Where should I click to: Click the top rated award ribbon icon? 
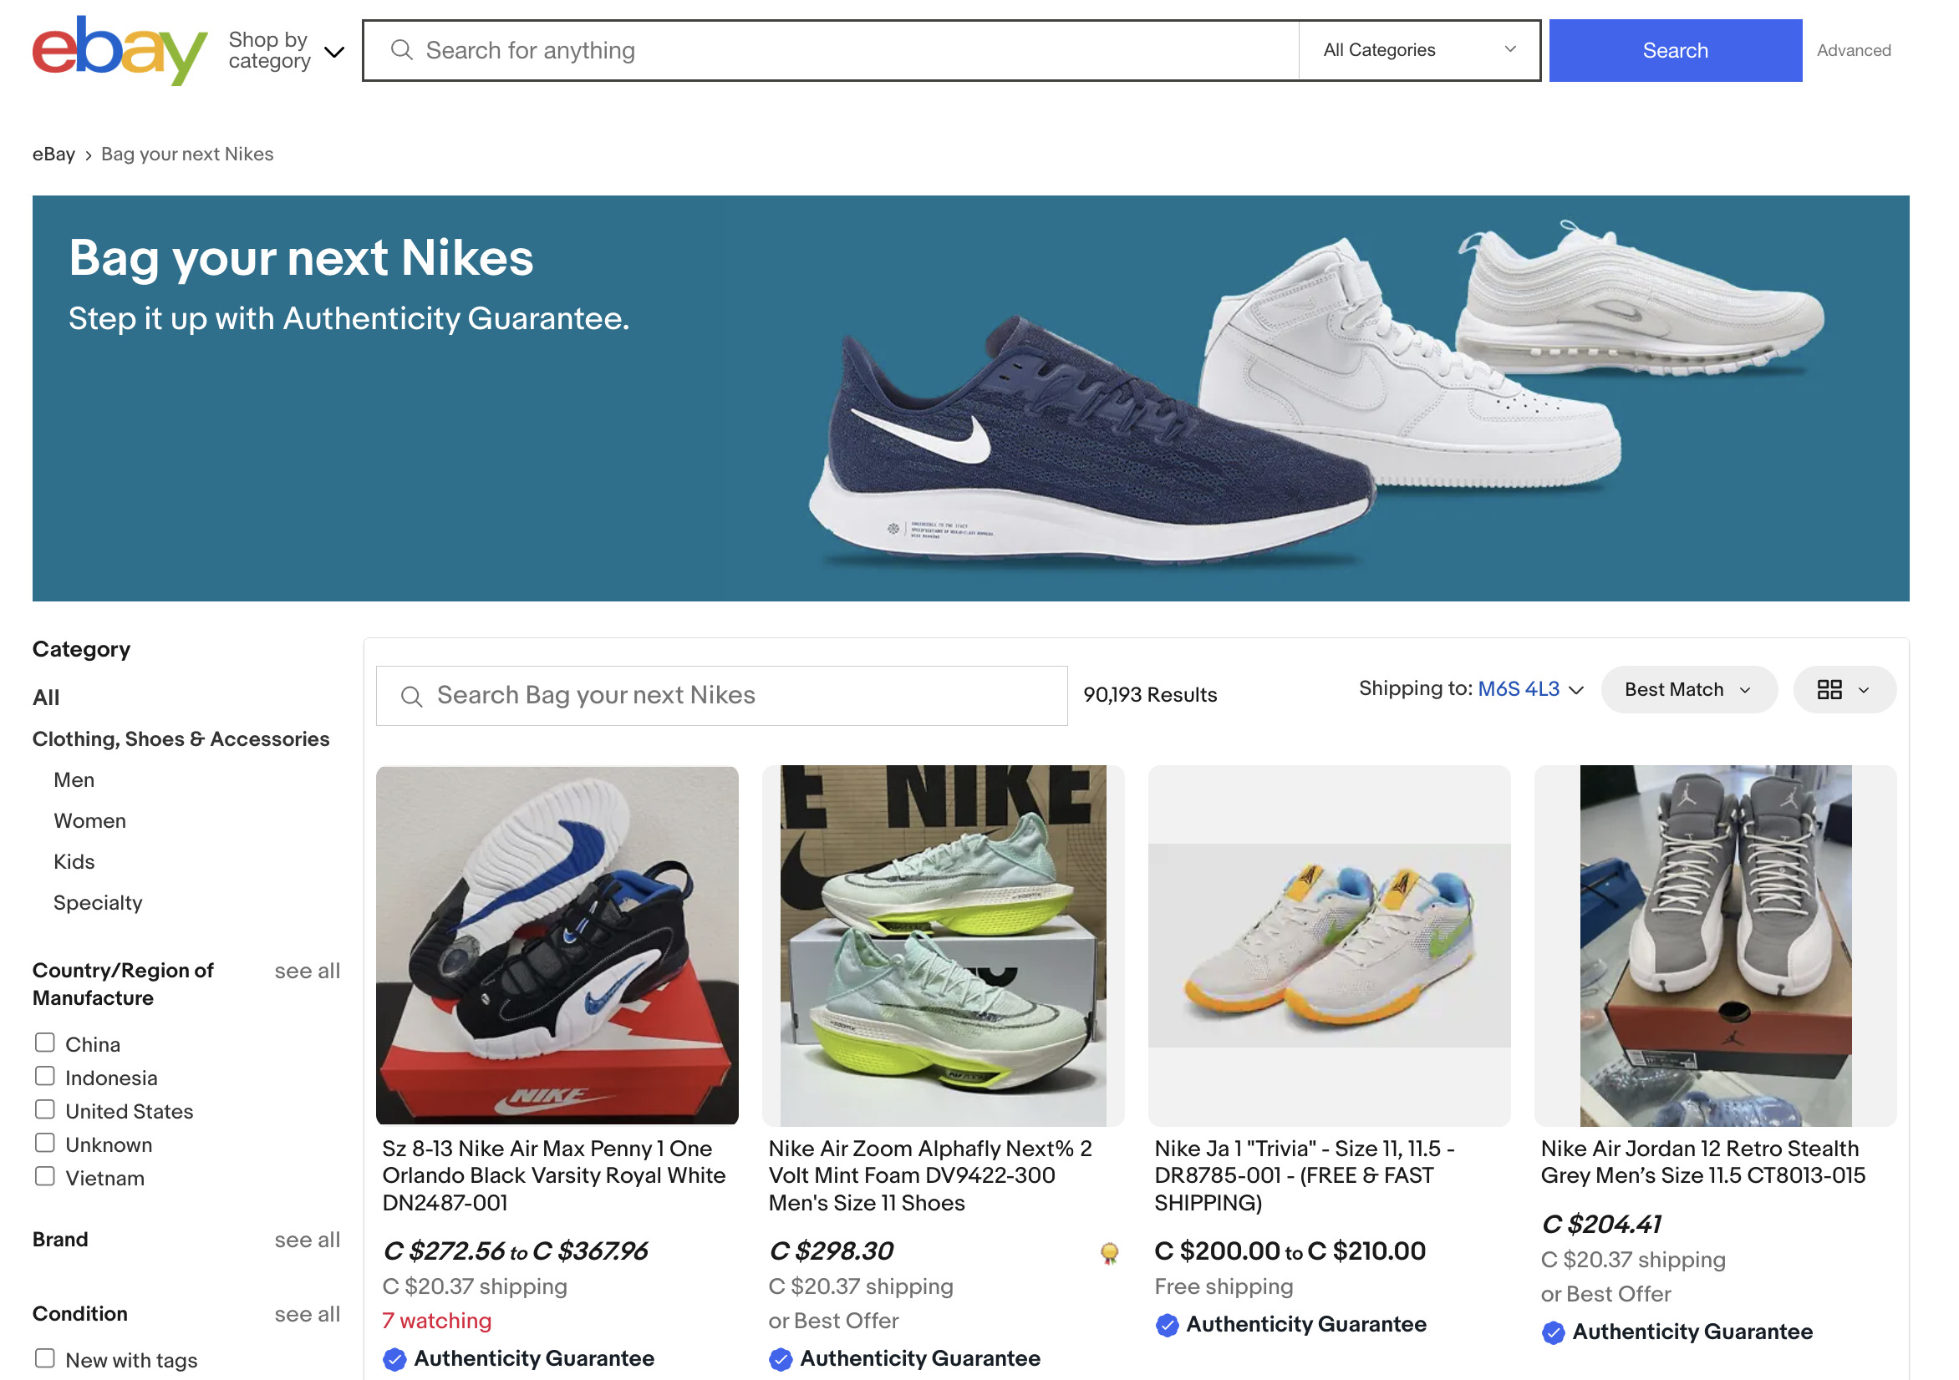[x=1108, y=1252]
